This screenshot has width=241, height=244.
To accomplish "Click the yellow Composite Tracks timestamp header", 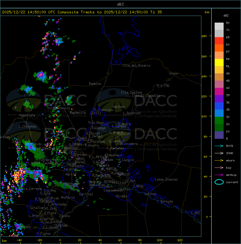I will 82,12.
